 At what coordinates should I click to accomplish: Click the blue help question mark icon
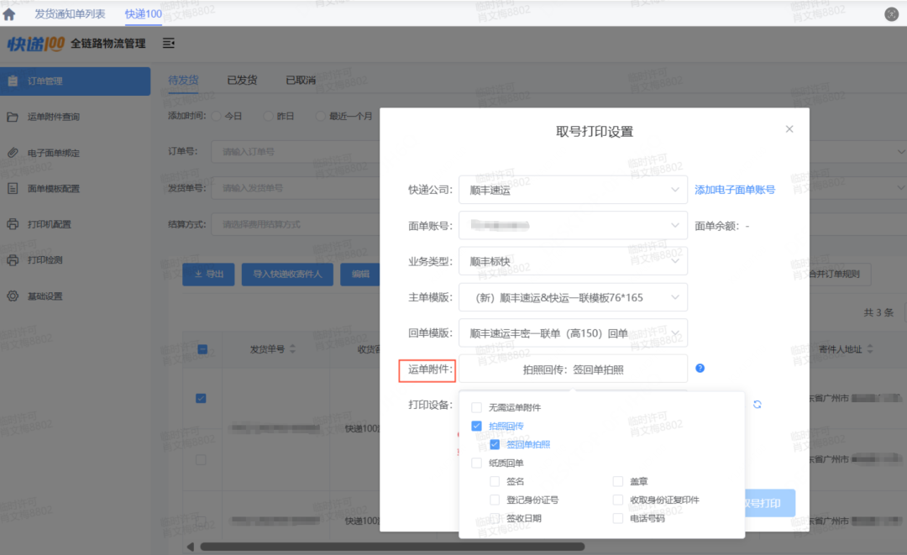point(700,369)
